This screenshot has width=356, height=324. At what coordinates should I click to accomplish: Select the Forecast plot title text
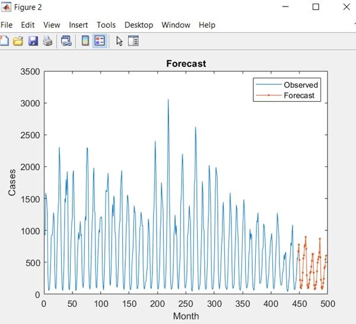pyautogui.click(x=186, y=63)
